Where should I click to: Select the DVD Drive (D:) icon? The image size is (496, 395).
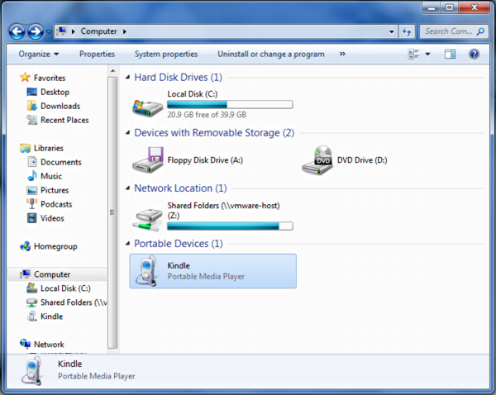(317, 160)
